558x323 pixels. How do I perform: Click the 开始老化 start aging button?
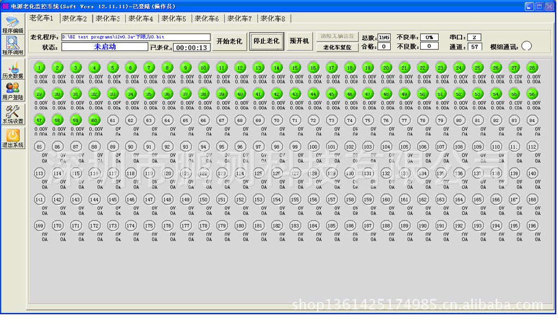click(229, 41)
